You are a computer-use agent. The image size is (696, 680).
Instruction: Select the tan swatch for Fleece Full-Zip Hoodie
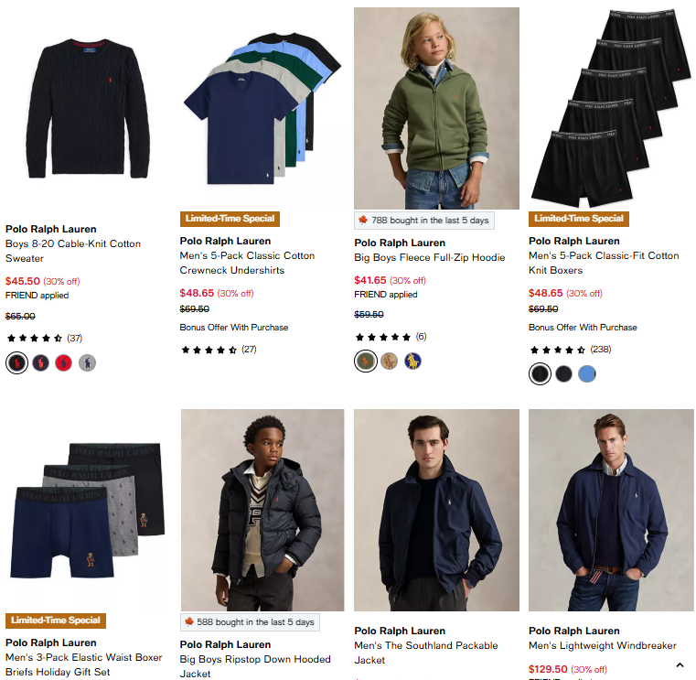tap(389, 362)
